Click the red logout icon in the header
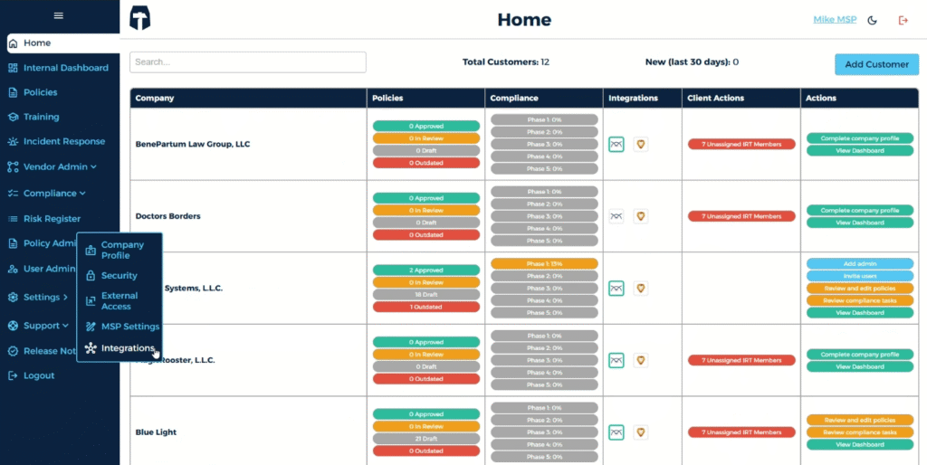Image resolution: width=927 pixels, height=465 pixels. (x=903, y=21)
